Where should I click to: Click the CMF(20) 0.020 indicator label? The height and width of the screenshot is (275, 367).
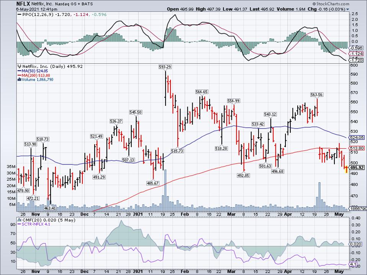pos(49,220)
